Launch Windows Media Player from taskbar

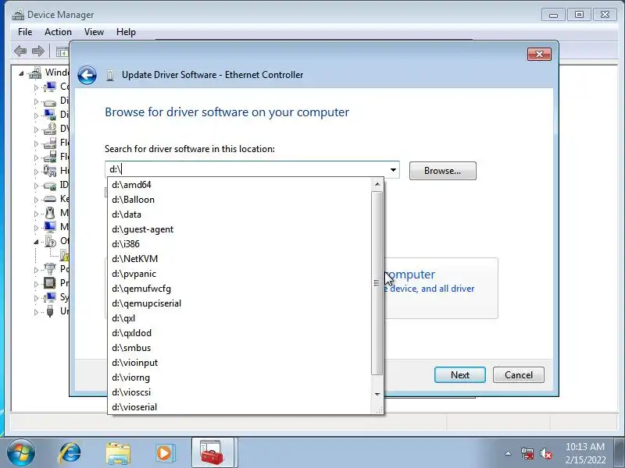[164, 453]
